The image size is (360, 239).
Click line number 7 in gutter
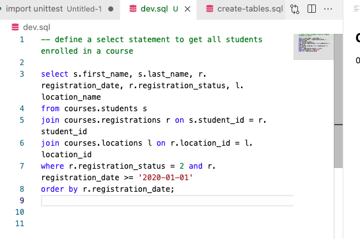tap(22, 166)
